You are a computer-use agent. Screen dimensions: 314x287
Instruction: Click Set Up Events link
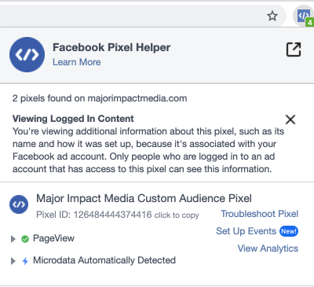click(x=246, y=231)
